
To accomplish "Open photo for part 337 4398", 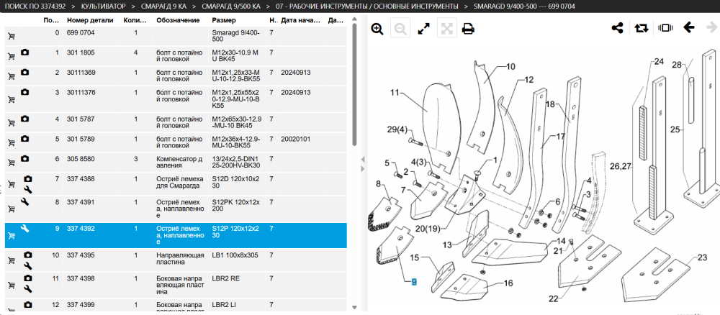I will point(27,278).
